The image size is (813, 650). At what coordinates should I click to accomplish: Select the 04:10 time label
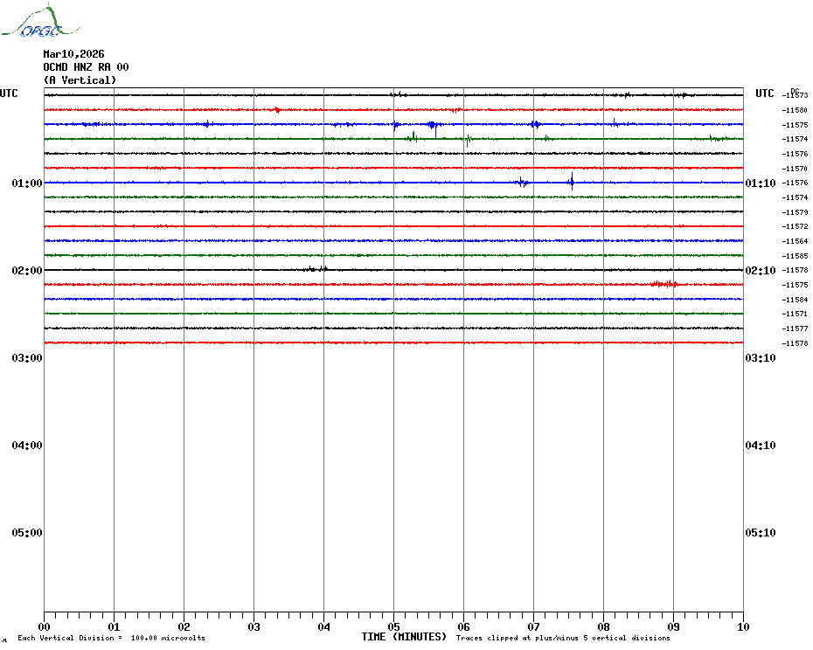coord(761,446)
